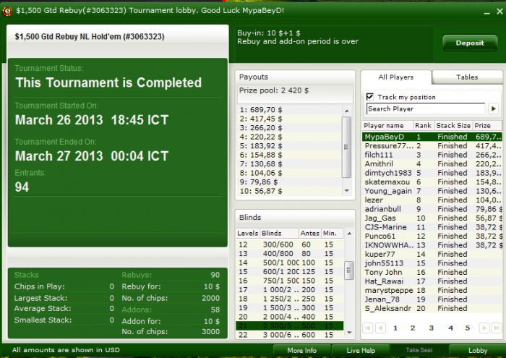This screenshot has width=506, height=358.
Task: Select player kuper77 row
Action: pos(432,255)
